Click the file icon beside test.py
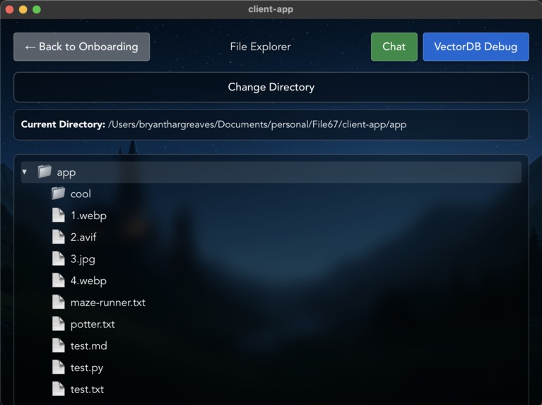The height and width of the screenshot is (405, 542). [x=59, y=368]
